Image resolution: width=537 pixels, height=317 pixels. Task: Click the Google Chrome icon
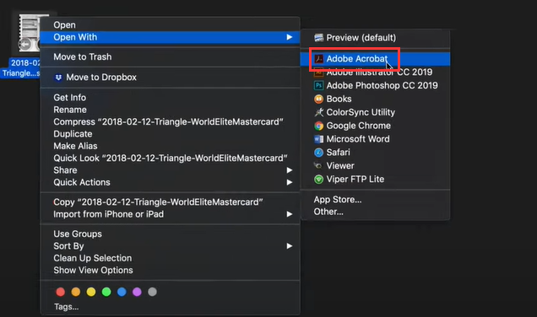pos(319,126)
